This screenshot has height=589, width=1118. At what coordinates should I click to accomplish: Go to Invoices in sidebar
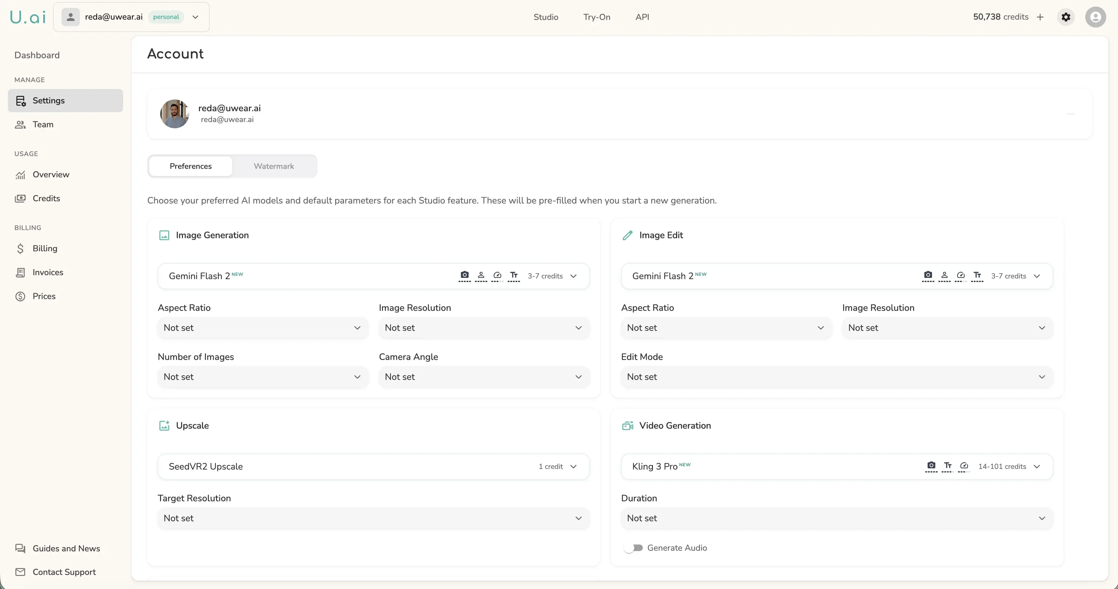click(48, 272)
